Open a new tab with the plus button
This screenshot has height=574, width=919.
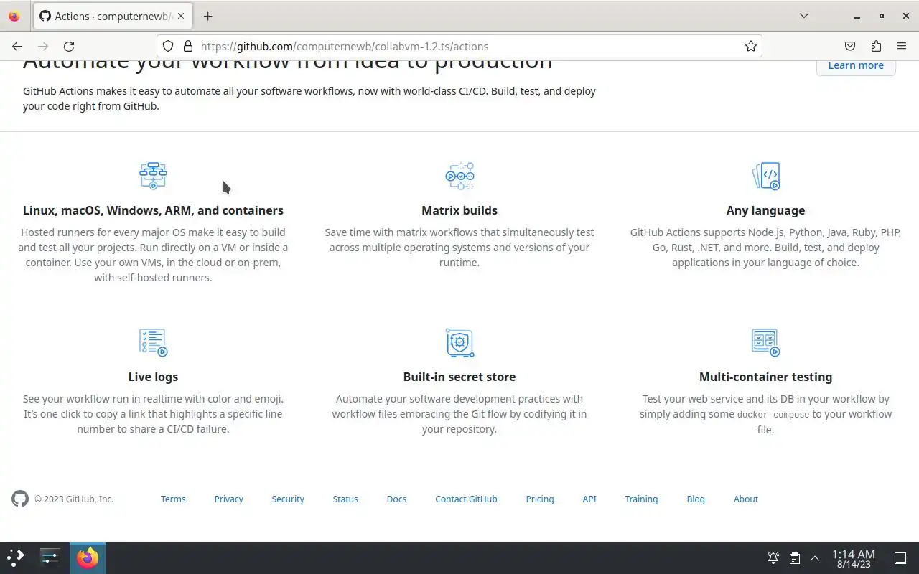tap(207, 16)
